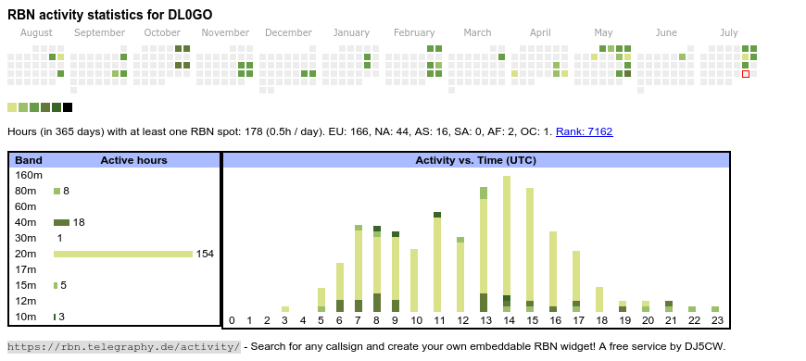Click the '60m' band label
Viewport: 806px width, 361px height.
pos(26,206)
